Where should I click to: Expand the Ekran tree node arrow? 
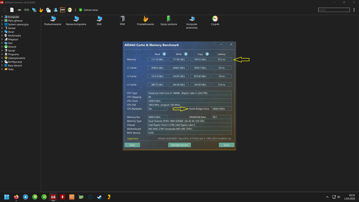(x=2, y=32)
